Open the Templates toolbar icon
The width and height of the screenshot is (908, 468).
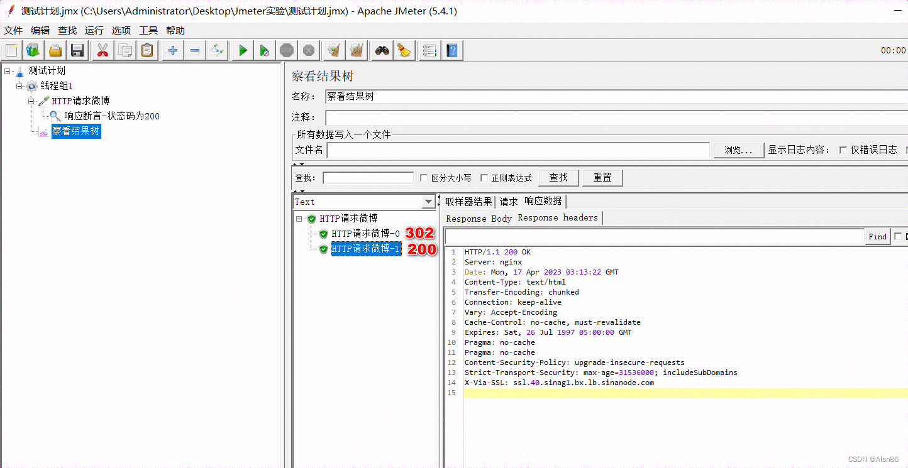(33, 51)
